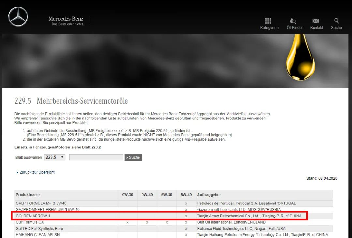The image size is (352, 238).
Task: Select GAZPROMNEFT PREMIUM N 5W-40 row
Action: (x=174, y=210)
